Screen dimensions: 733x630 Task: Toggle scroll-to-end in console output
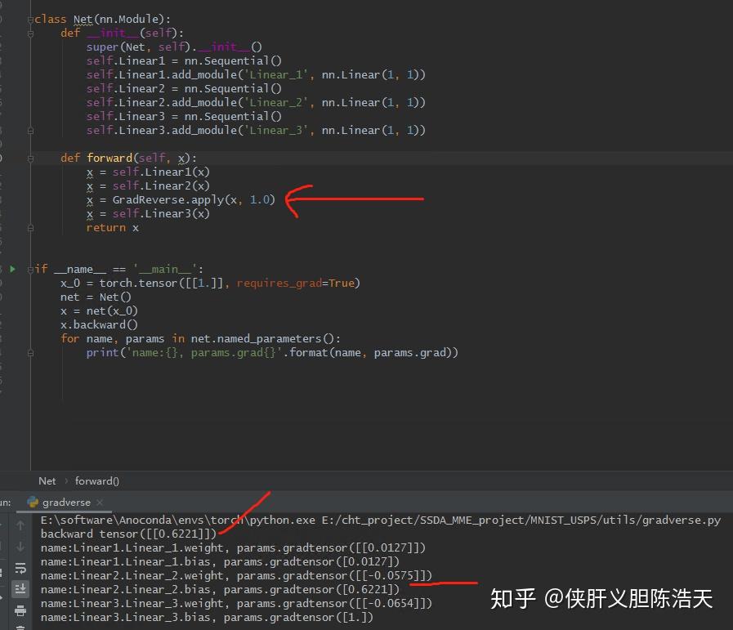point(20,588)
